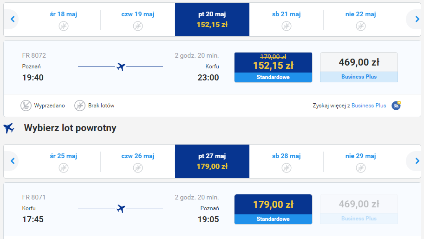Select outbound date śr 18 maj
This screenshot has width=424, height=239.
point(64,20)
